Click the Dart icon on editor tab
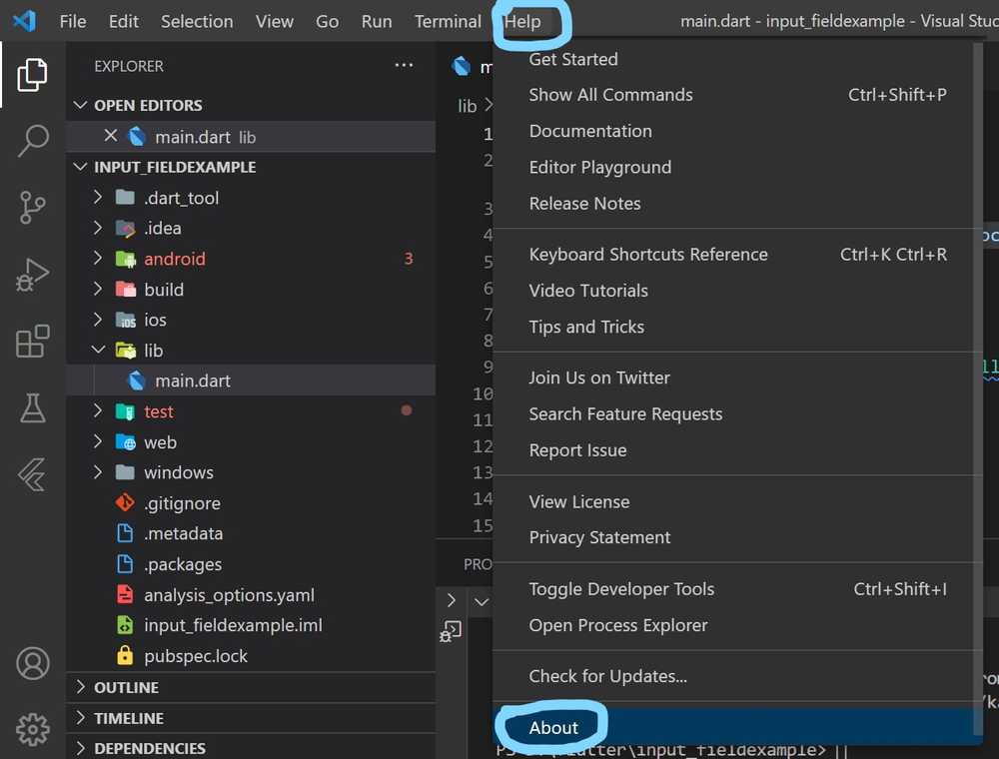999x759 pixels. click(461, 66)
